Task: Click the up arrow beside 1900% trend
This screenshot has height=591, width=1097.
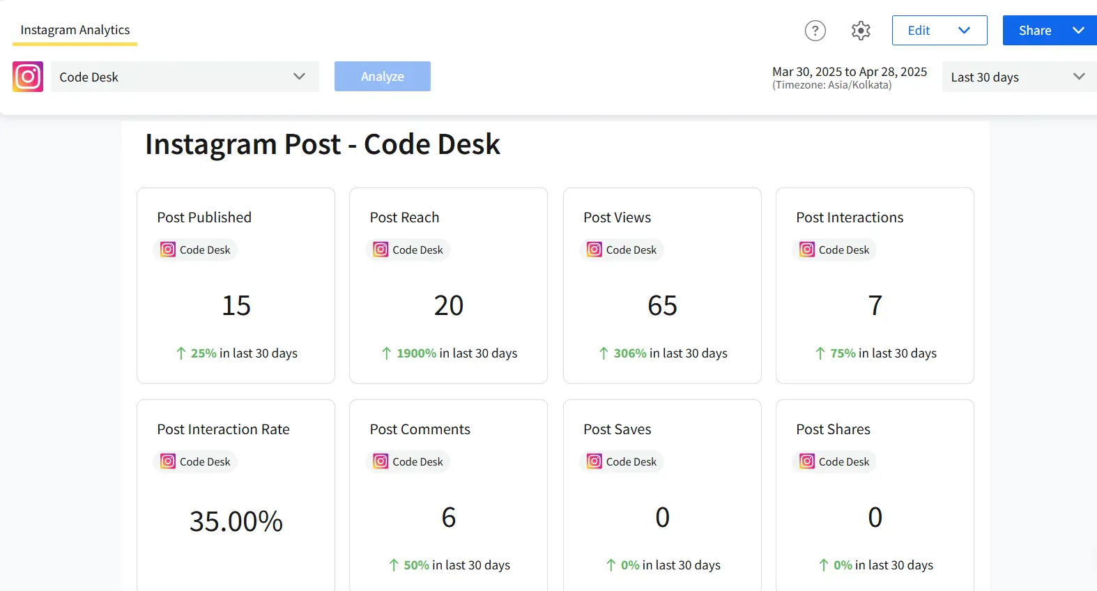Action: point(387,353)
